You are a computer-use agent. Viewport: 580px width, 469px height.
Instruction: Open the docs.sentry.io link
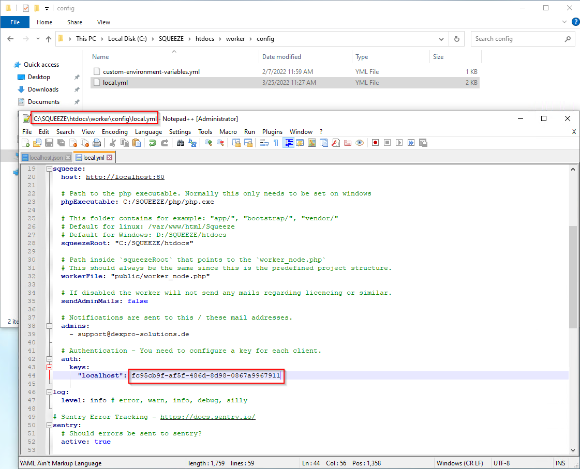tap(207, 417)
